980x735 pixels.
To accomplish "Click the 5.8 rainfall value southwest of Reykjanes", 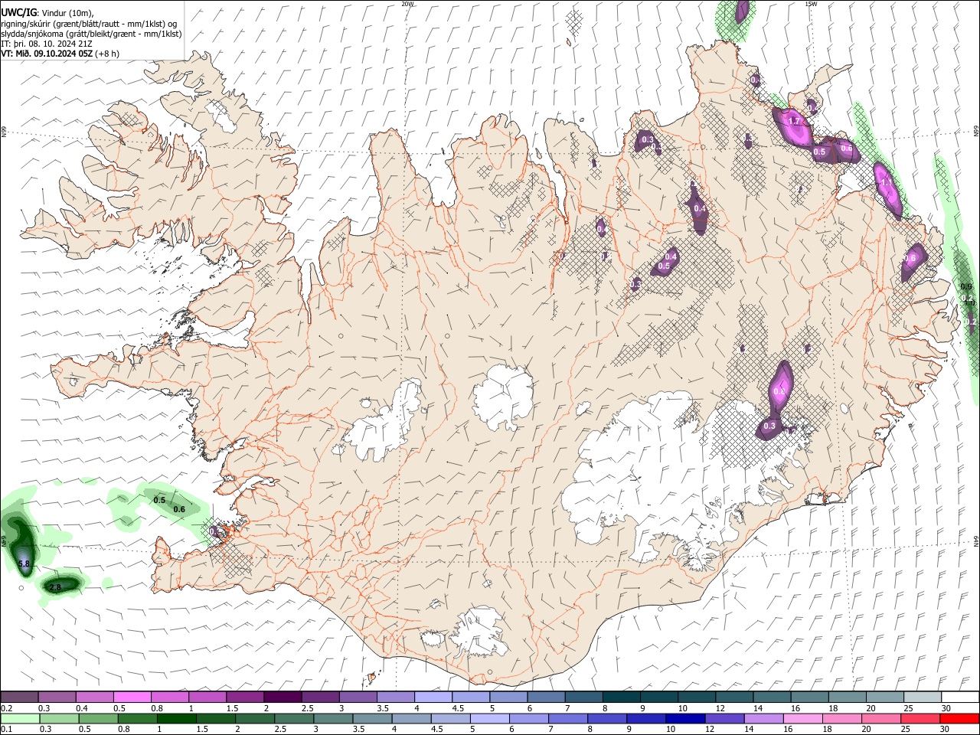I will click(x=24, y=564).
